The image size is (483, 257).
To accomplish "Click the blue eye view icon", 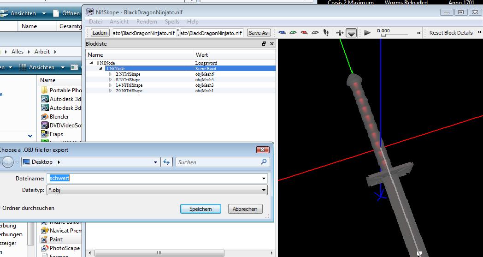I will coord(282,33).
